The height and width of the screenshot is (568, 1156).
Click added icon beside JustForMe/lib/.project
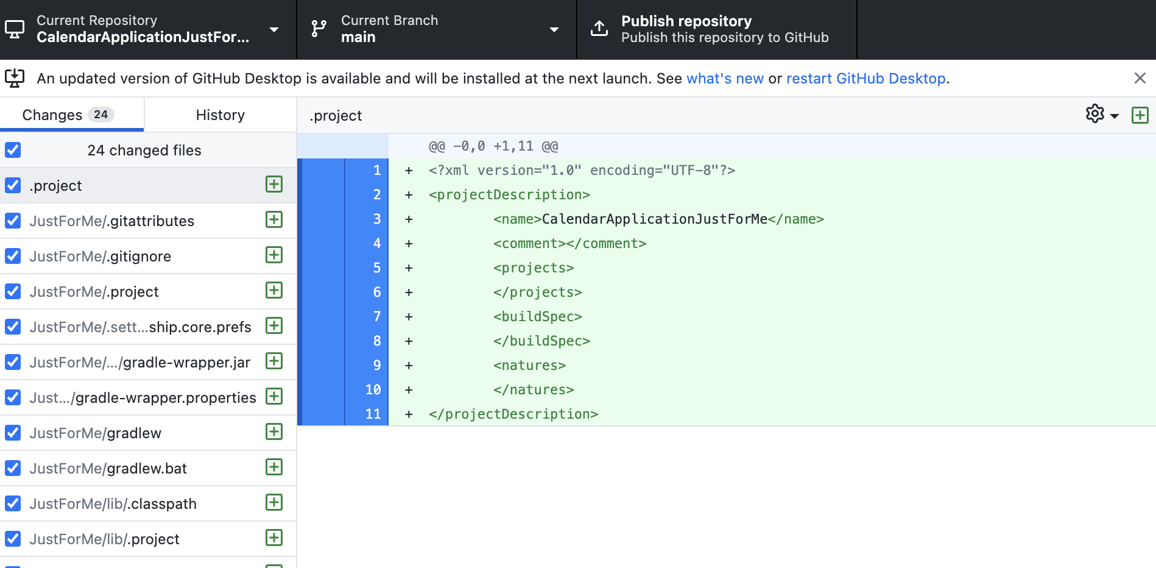tap(274, 538)
